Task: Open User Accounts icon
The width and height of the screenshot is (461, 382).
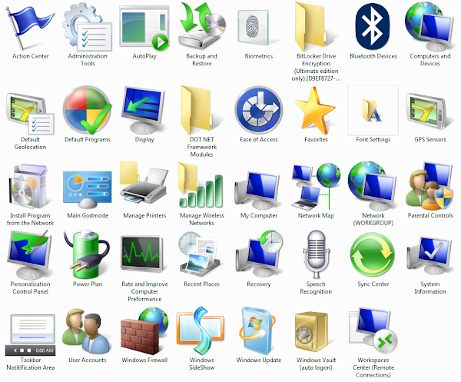Action: tap(87, 331)
